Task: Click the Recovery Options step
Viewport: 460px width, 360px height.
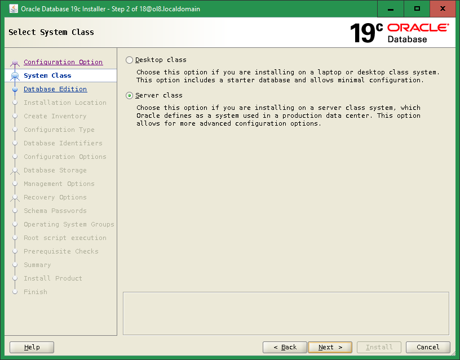Action: 55,197
